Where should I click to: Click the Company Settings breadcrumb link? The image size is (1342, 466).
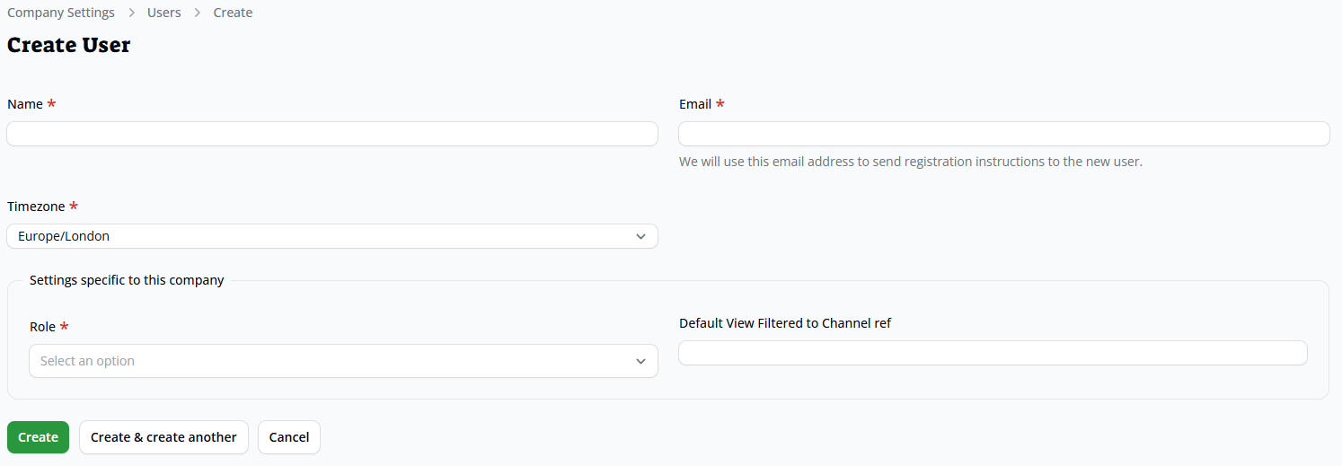61,13
